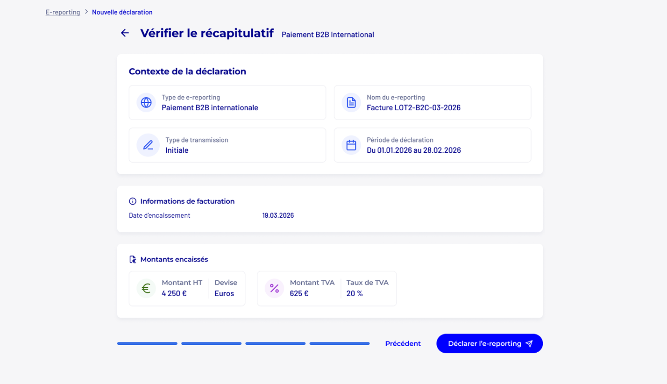Click the TVA amount 625 €

tap(299, 294)
